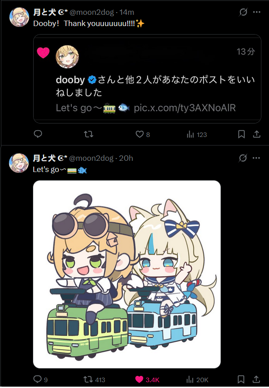Screen dimensions: 269x388
Task: Open the chibi train illustration image
Action: (127, 274)
